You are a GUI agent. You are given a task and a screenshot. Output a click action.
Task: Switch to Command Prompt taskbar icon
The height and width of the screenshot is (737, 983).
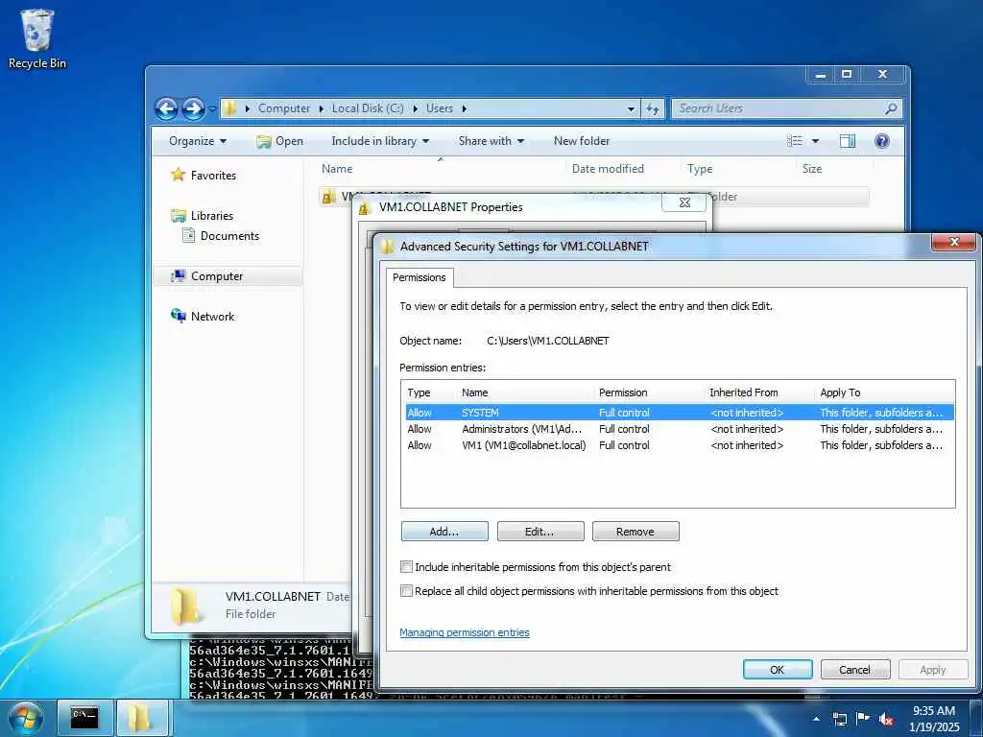point(84,718)
